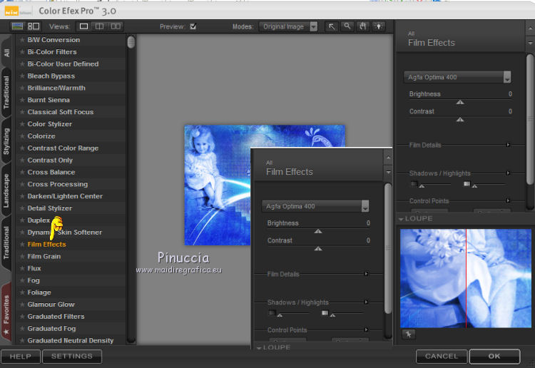535x368 pixels.
Task: Open the Modes dropdown showing Original Image
Action: click(x=288, y=26)
